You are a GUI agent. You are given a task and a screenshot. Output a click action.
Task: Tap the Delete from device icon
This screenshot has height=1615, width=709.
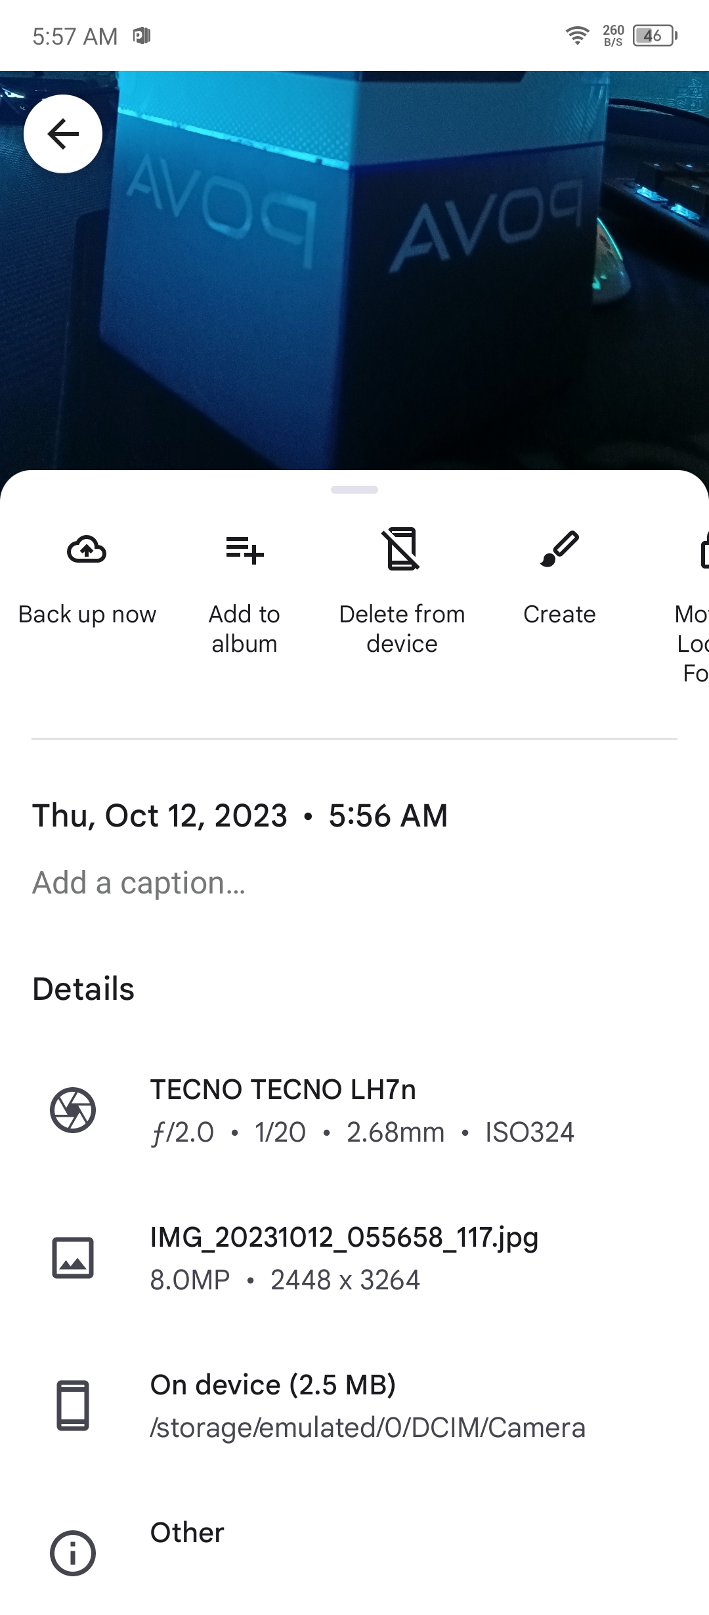coord(402,549)
